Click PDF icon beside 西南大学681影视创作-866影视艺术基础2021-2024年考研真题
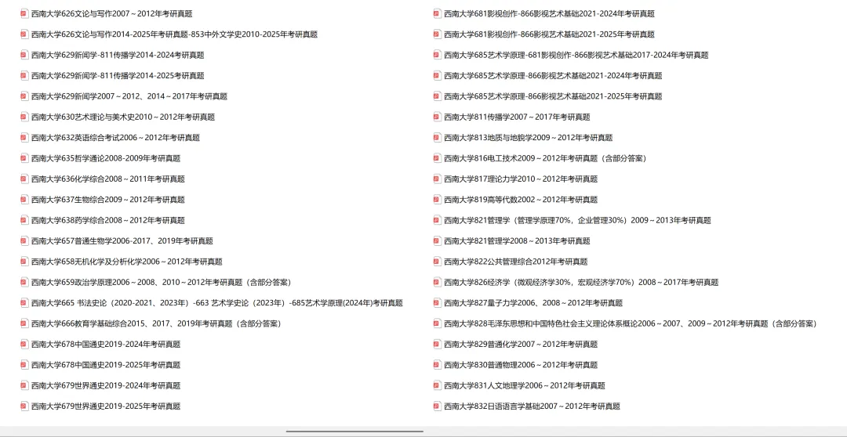This screenshot has height=437, width=847. [437, 13]
